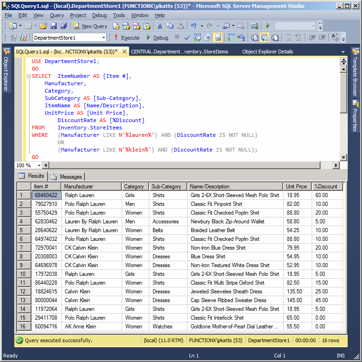This screenshot has width=362, height=362.
Task: Open the DepartmentStore1 database dropdown
Action: point(104,37)
